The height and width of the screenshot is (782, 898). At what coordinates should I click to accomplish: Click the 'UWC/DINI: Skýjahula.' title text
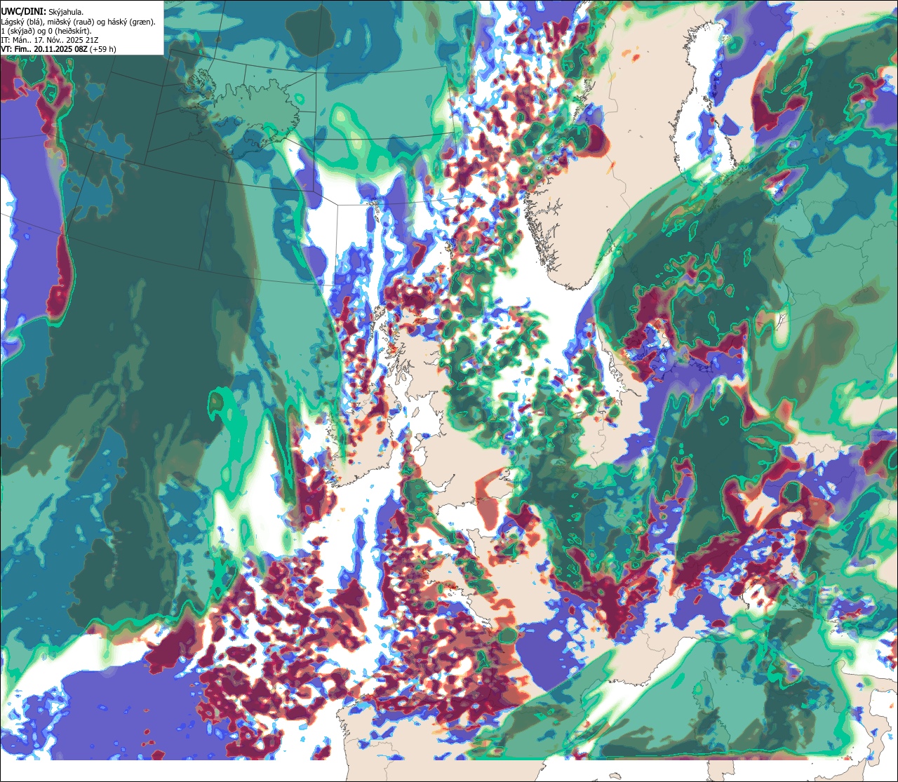[x=41, y=11]
